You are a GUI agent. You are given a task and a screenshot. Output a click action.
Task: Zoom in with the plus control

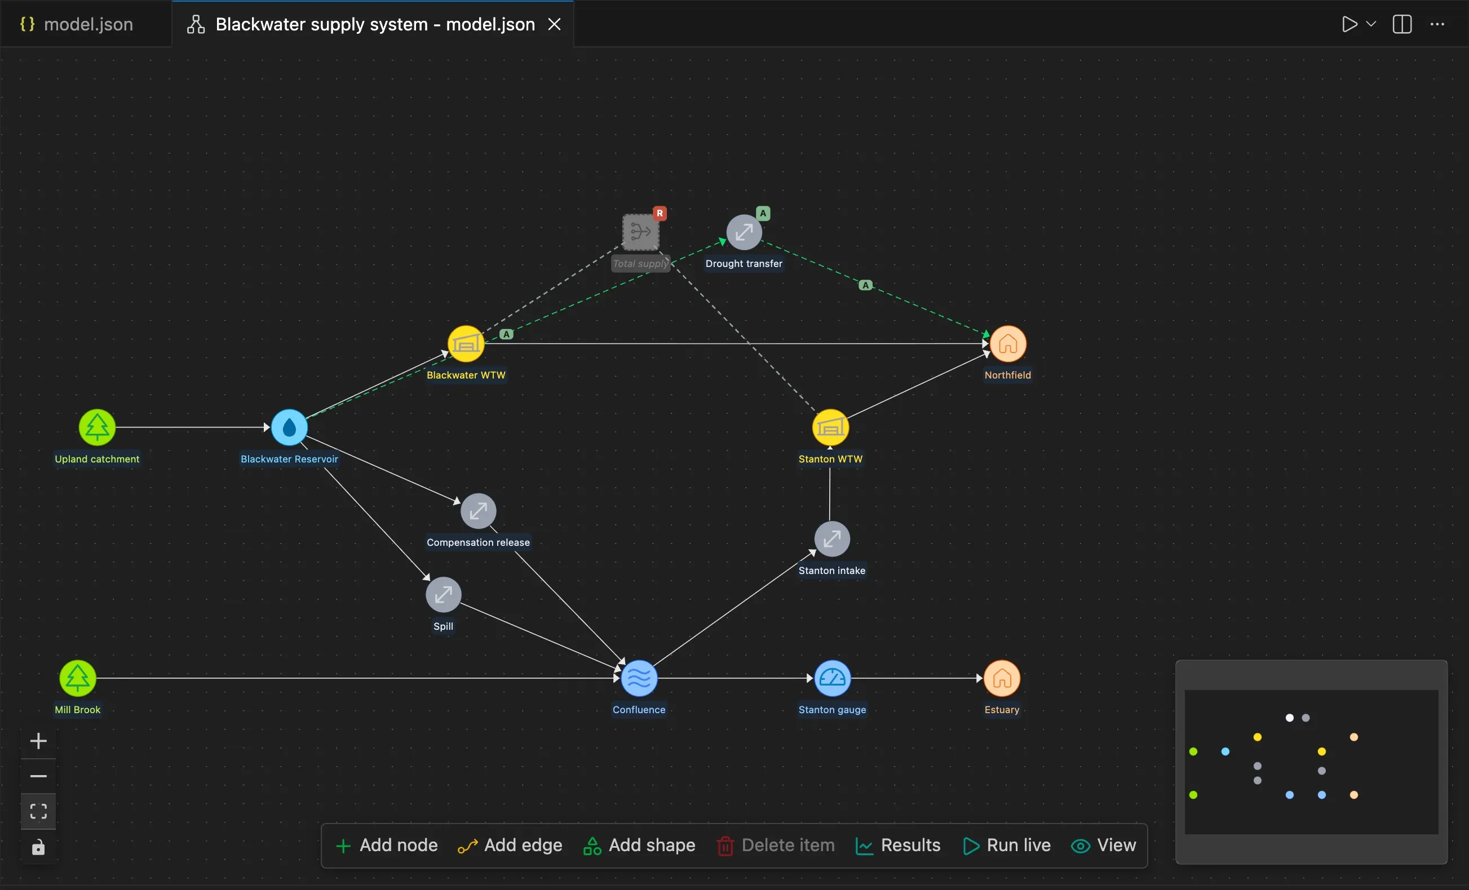coord(38,741)
